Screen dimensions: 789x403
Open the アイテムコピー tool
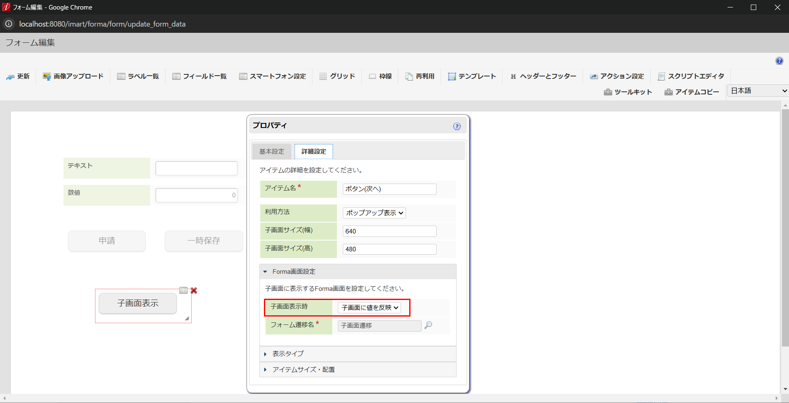(691, 92)
